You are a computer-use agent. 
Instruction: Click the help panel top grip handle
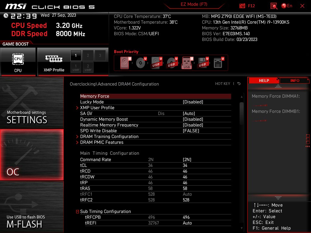coord(278,86)
